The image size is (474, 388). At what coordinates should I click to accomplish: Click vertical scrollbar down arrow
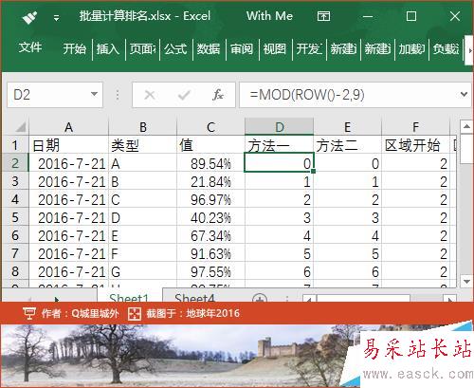tap(466, 281)
